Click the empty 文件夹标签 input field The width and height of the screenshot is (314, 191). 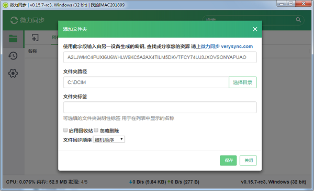click(160, 108)
